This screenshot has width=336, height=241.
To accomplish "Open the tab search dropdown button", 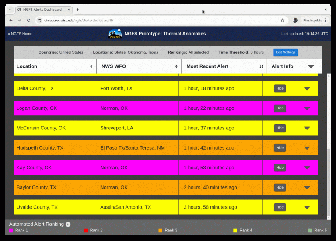I will tap(10, 9).
